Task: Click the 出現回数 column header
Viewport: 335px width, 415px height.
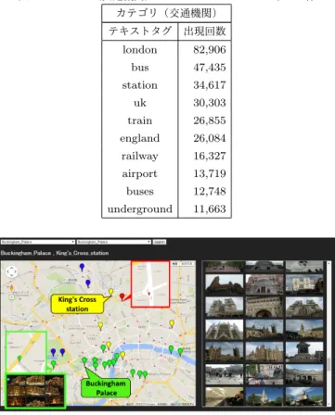Action: click(x=205, y=31)
